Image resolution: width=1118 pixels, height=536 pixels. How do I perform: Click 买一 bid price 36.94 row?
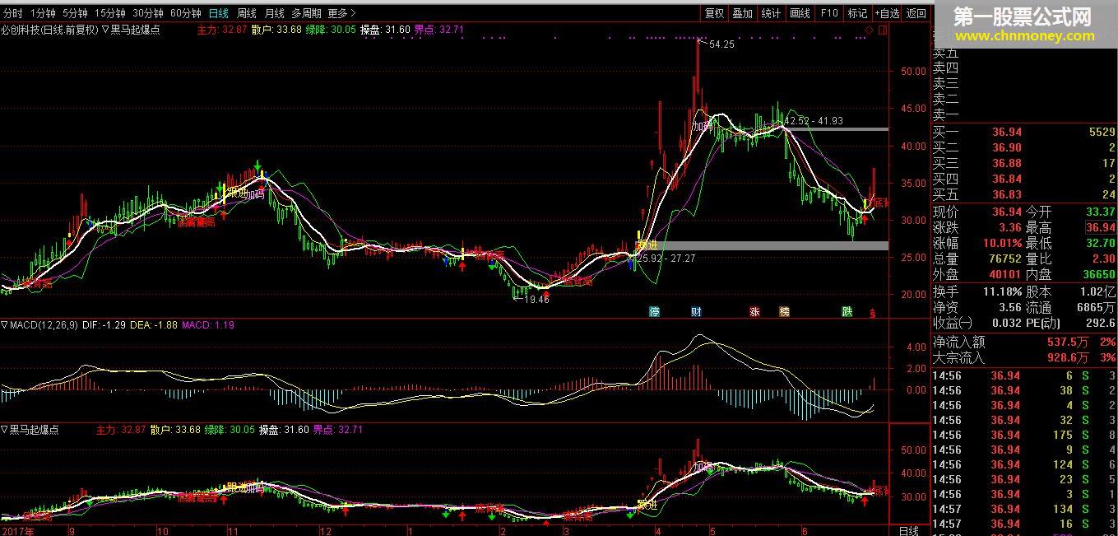[x=1024, y=132]
